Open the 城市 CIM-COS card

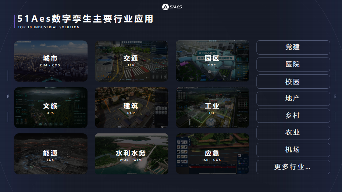51,61
